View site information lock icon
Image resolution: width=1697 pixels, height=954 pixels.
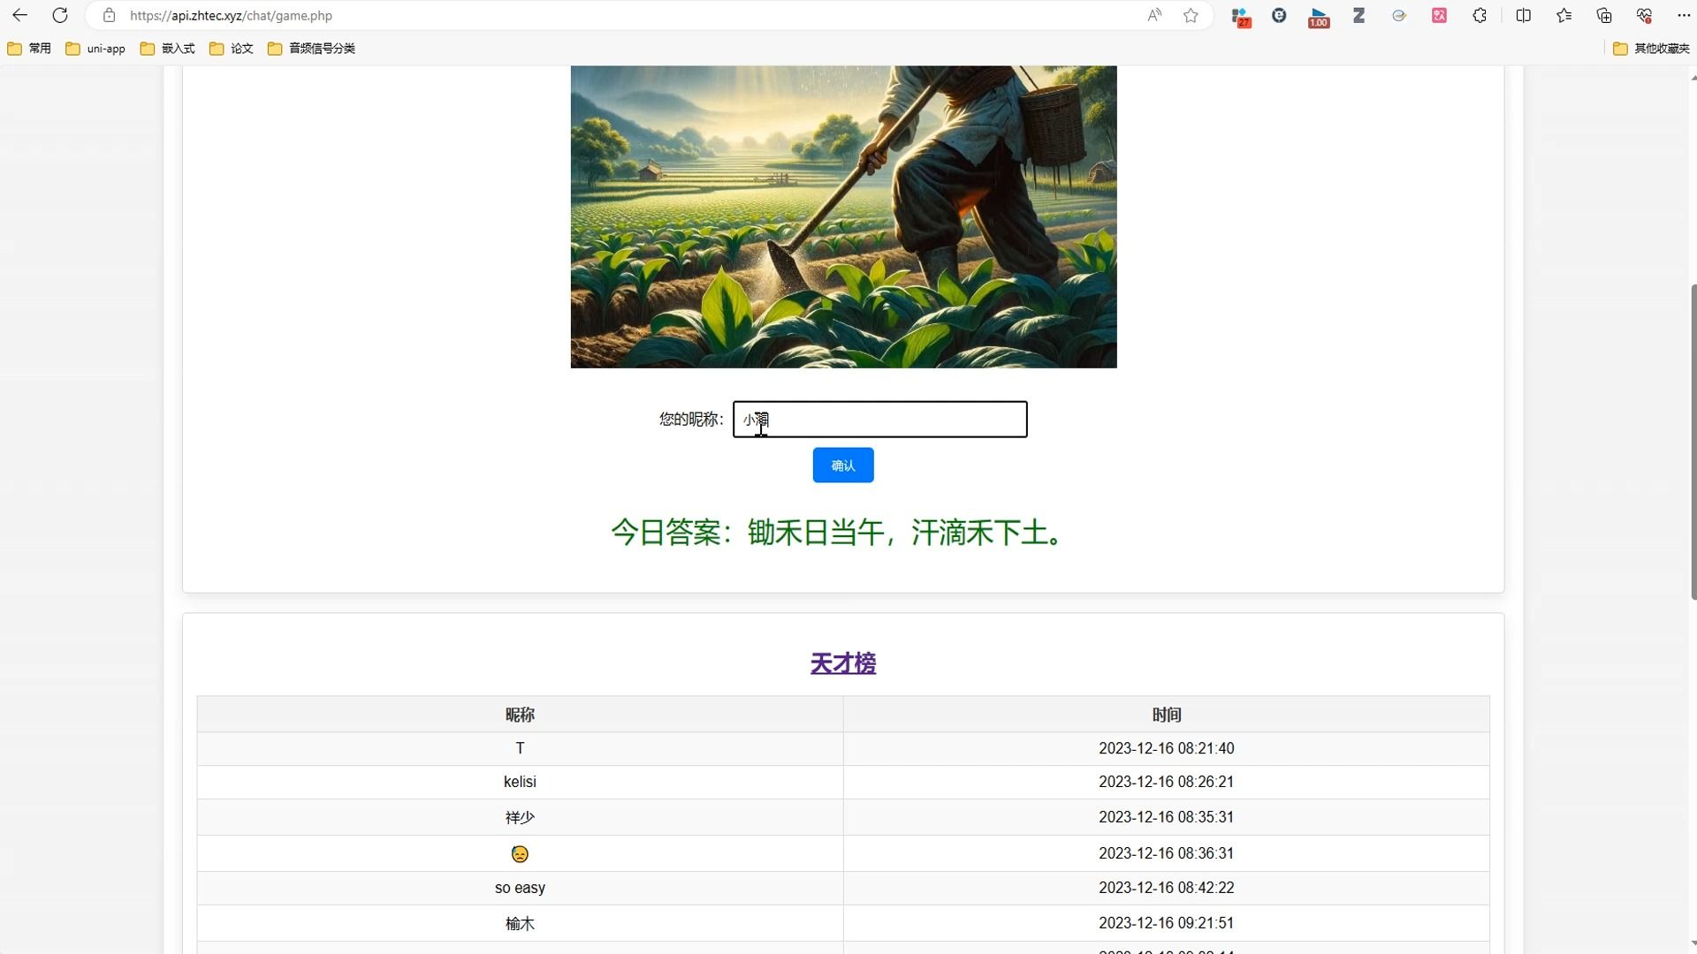point(109,15)
